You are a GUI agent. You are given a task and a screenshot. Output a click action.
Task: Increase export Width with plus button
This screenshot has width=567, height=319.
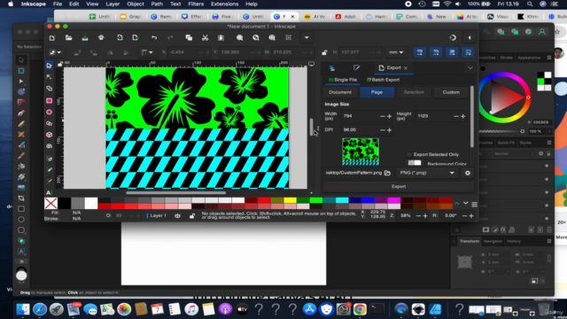click(390, 116)
